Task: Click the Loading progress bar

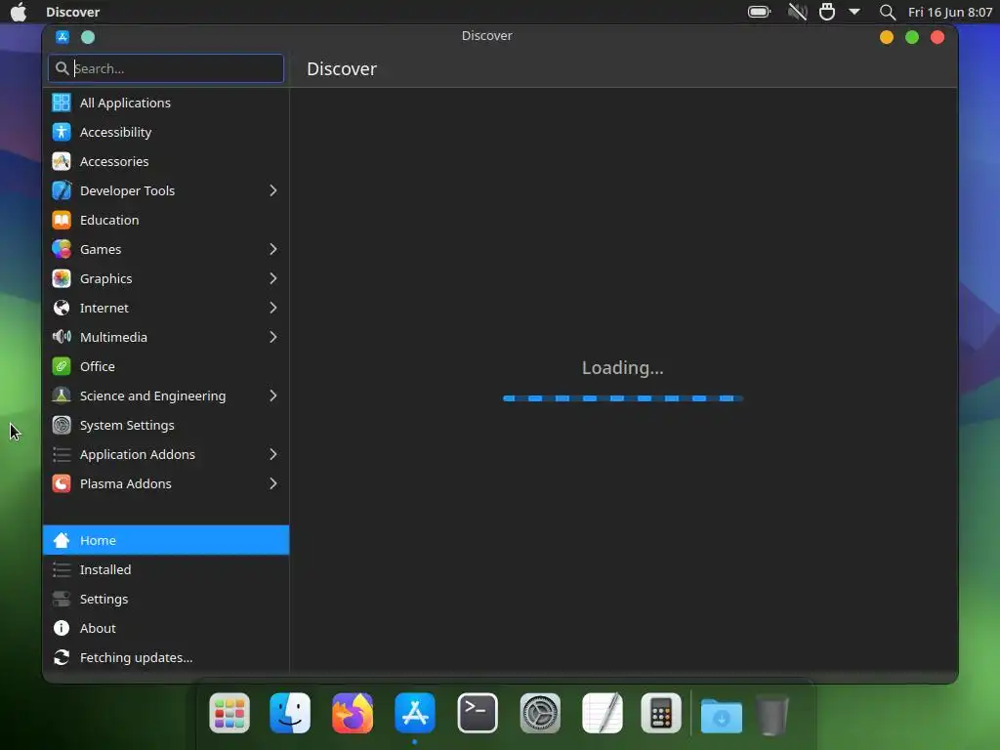Action: tap(623, 398)
